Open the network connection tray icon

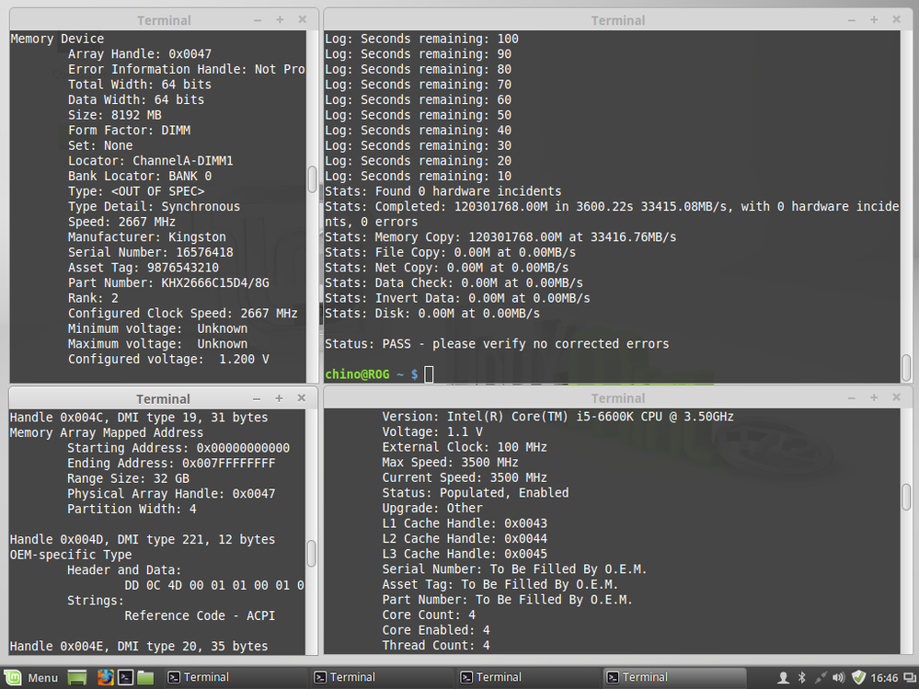pyautogui.click(x=821, y=678)
